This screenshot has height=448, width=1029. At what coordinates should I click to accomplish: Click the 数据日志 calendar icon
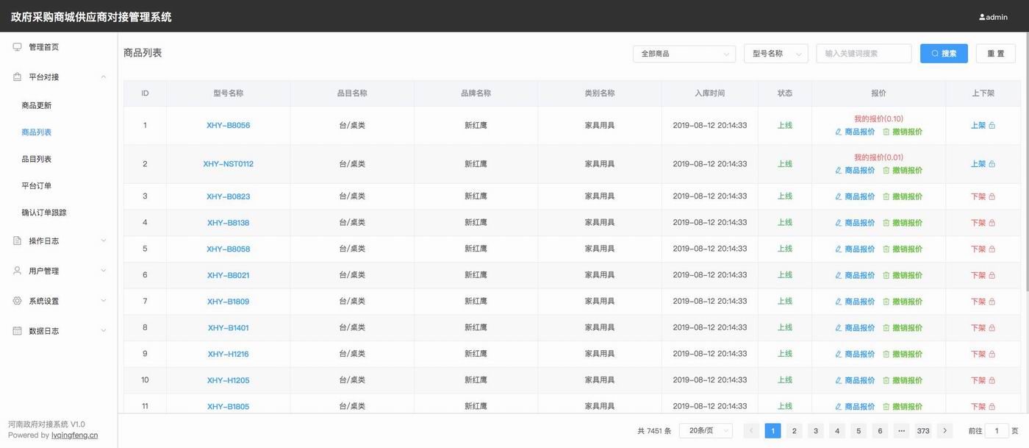pyautogui.click(x=18, y=331)
